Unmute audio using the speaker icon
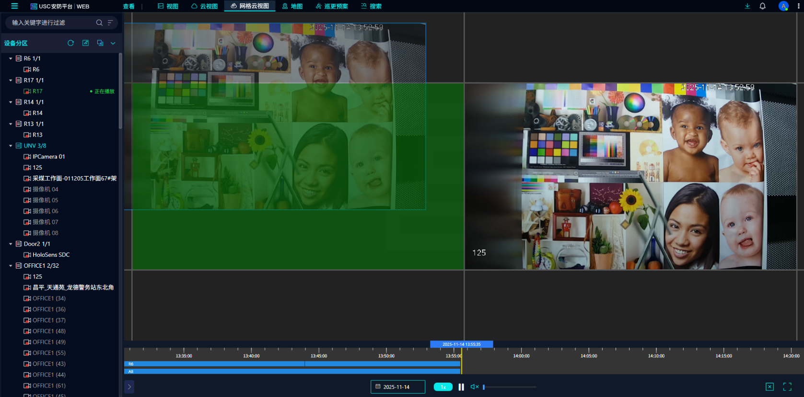The height and width of the screenshot is (397, 804). 474,386
